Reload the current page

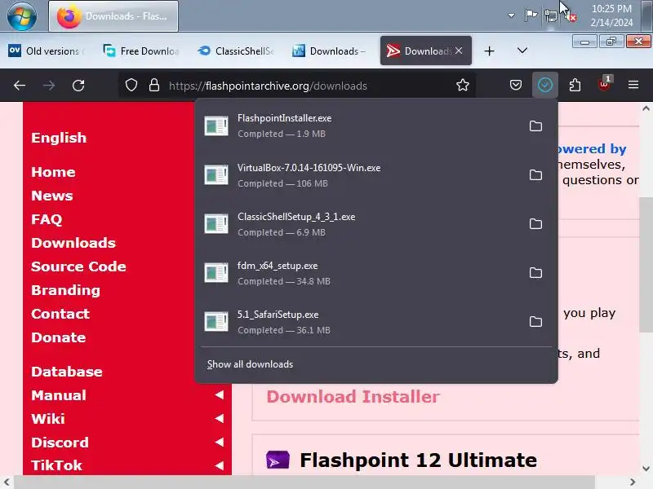(x=78, y=86)
